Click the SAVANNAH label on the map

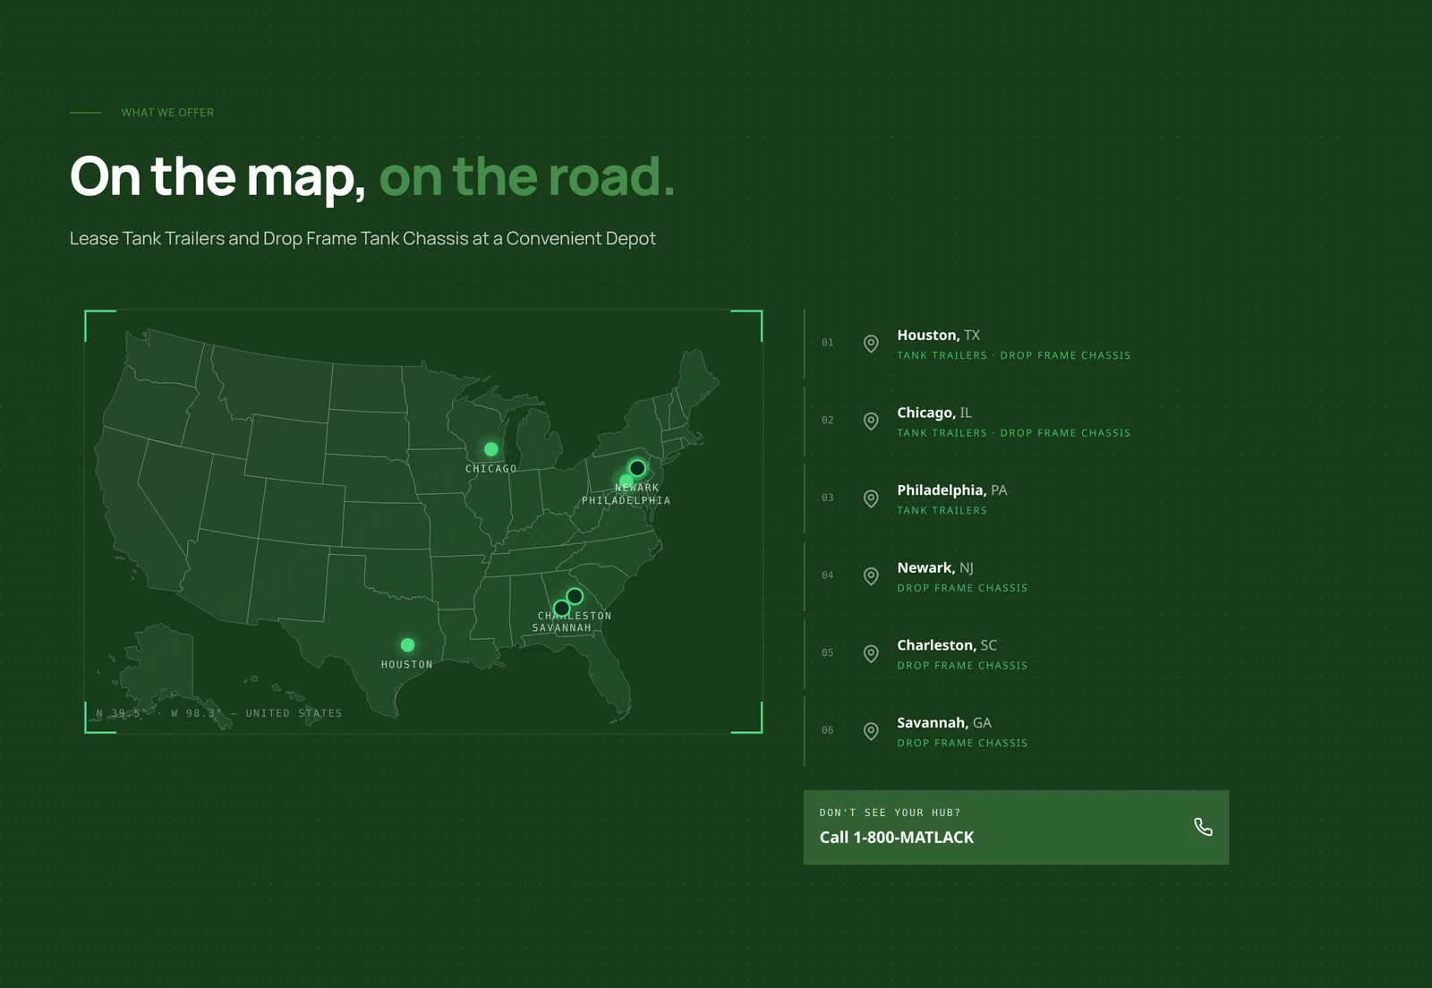click(x=562, y=628)
